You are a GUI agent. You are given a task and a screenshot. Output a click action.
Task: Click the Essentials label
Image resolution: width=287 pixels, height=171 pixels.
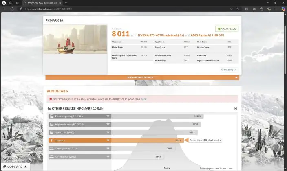202,55
